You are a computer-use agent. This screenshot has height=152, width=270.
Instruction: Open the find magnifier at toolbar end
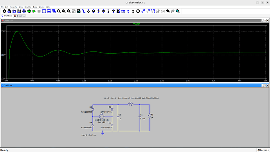pyautogui.click(x=178, y=11)
